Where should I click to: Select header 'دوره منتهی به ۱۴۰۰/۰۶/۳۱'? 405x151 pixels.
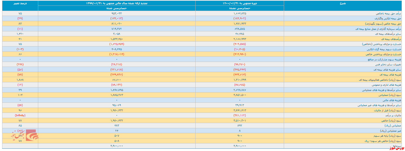240,3
